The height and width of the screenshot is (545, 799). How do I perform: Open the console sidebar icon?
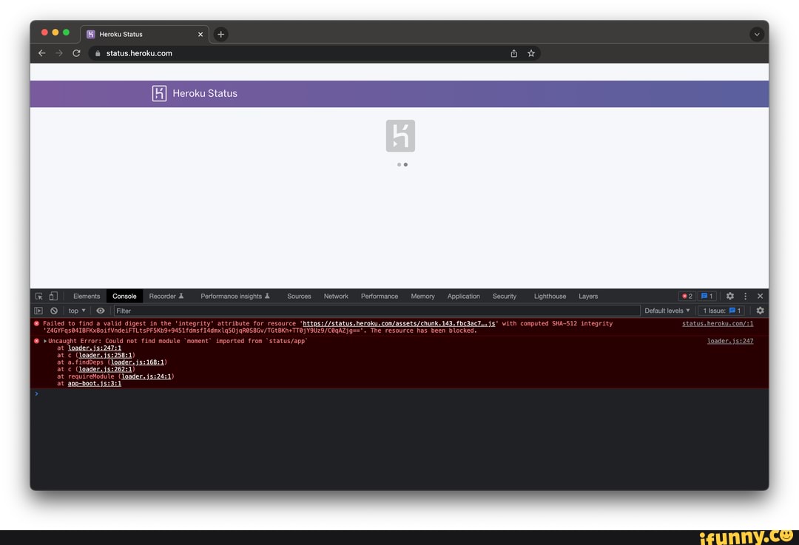tap(39, 310)
